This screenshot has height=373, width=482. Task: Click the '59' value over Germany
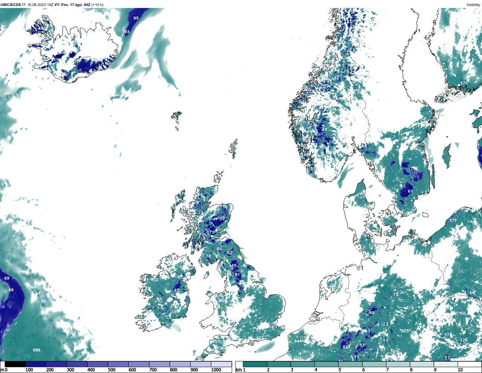[x=372, y=313]
